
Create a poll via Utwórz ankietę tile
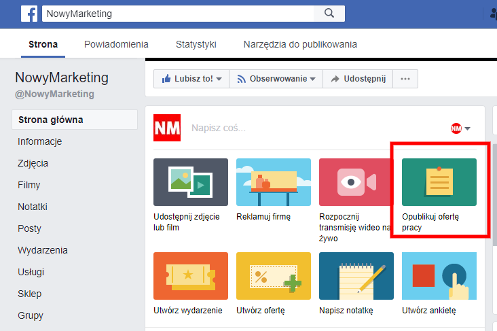coord(439,276)
